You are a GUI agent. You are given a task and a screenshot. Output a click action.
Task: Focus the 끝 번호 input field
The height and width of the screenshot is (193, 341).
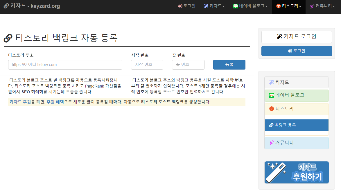click(x=188, y=65)
